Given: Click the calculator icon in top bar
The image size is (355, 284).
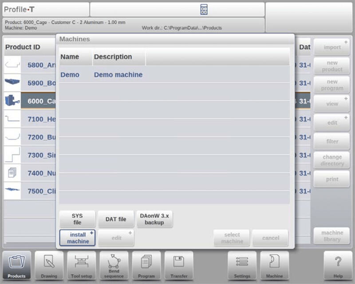Looking at the screenshot, I should (204, 9).
